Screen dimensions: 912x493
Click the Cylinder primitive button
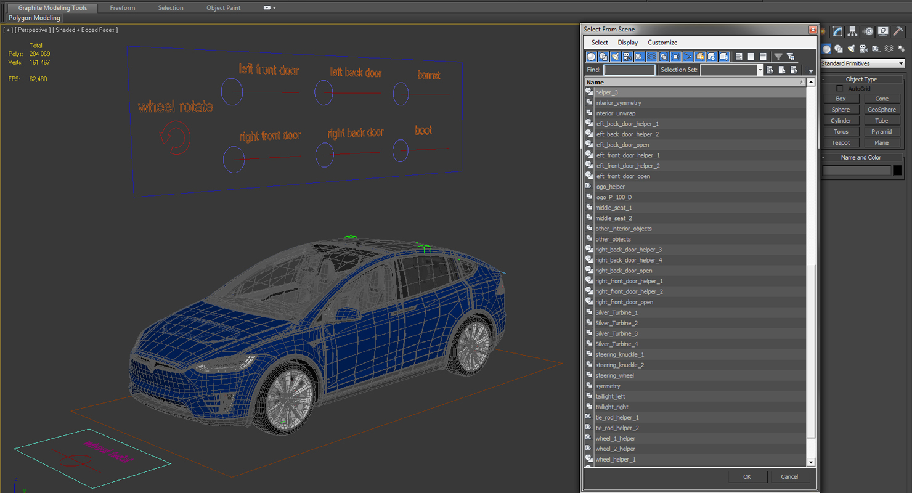tap(841, 121)
